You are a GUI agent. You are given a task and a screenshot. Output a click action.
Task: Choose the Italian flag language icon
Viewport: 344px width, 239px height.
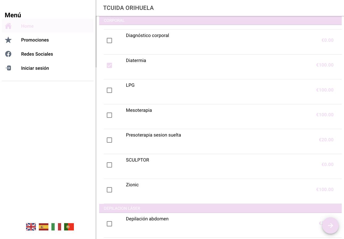click(56, 227)
